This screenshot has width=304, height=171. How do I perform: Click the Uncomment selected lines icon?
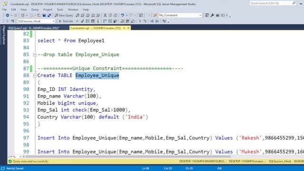click(145, 21)
